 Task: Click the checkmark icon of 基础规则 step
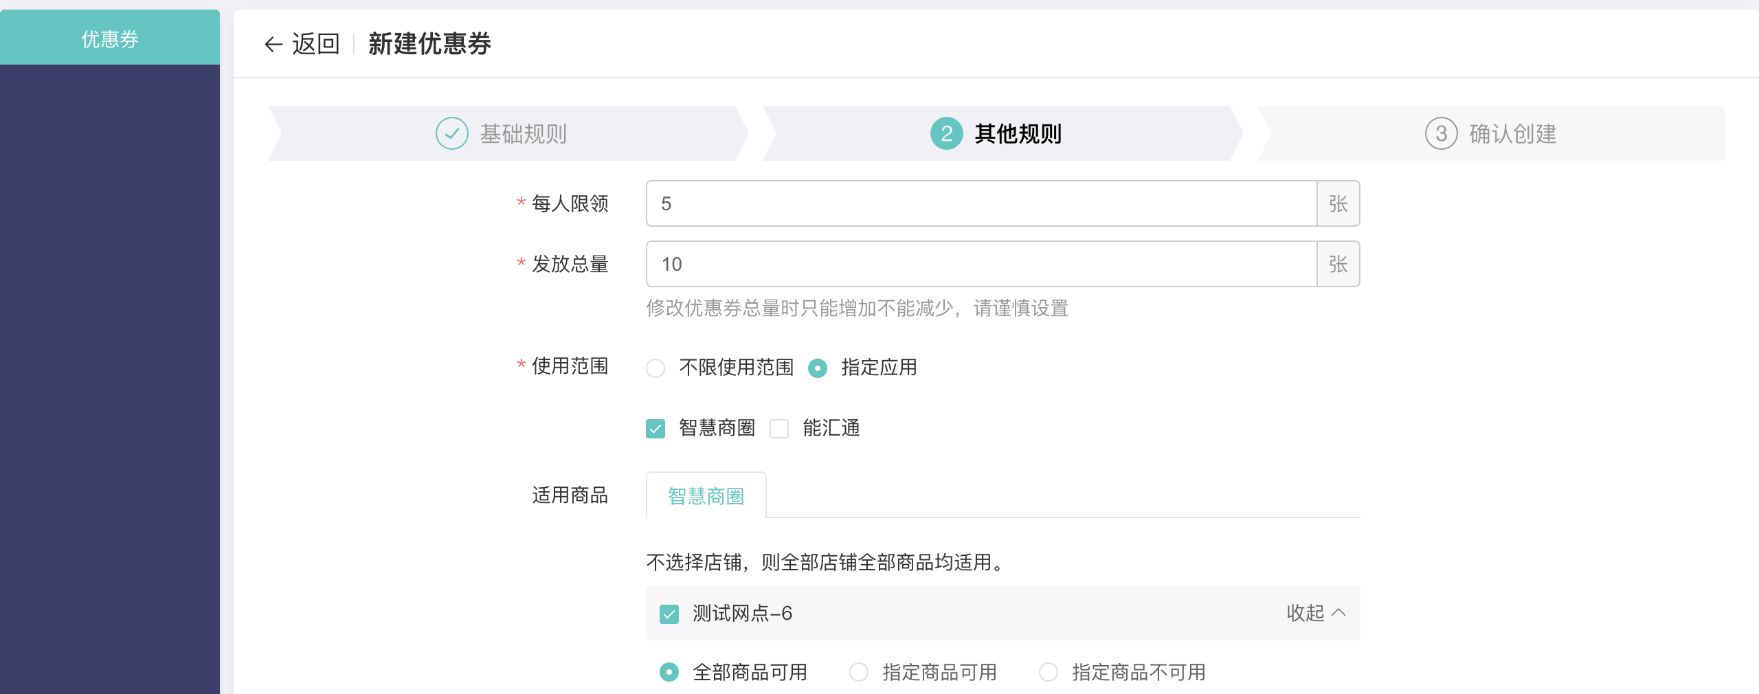point(451,133)
